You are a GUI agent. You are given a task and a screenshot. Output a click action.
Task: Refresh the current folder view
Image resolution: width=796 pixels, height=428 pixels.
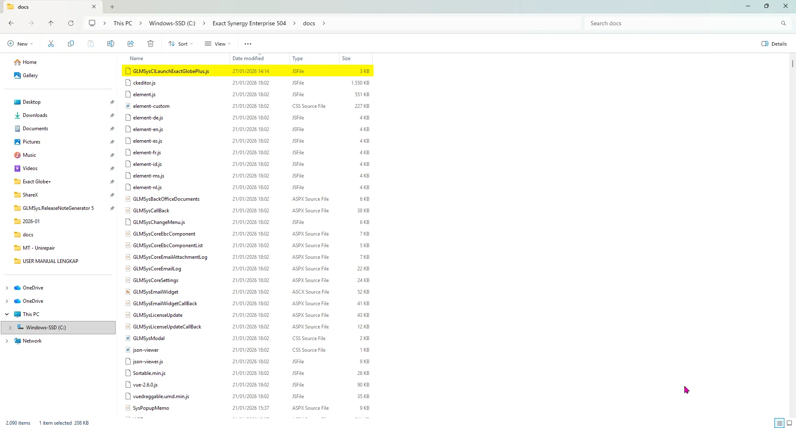(x=71, y=23)
